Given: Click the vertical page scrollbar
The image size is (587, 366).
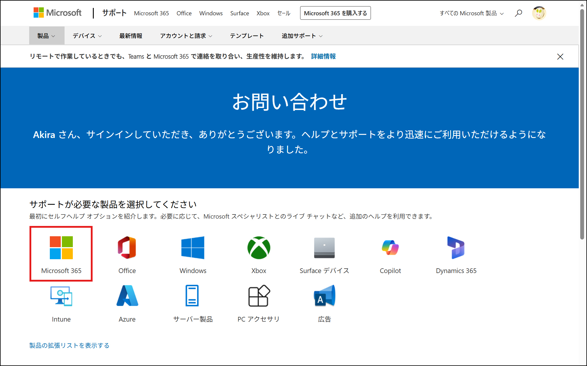Looking at the screenshot, I should 582,124.
